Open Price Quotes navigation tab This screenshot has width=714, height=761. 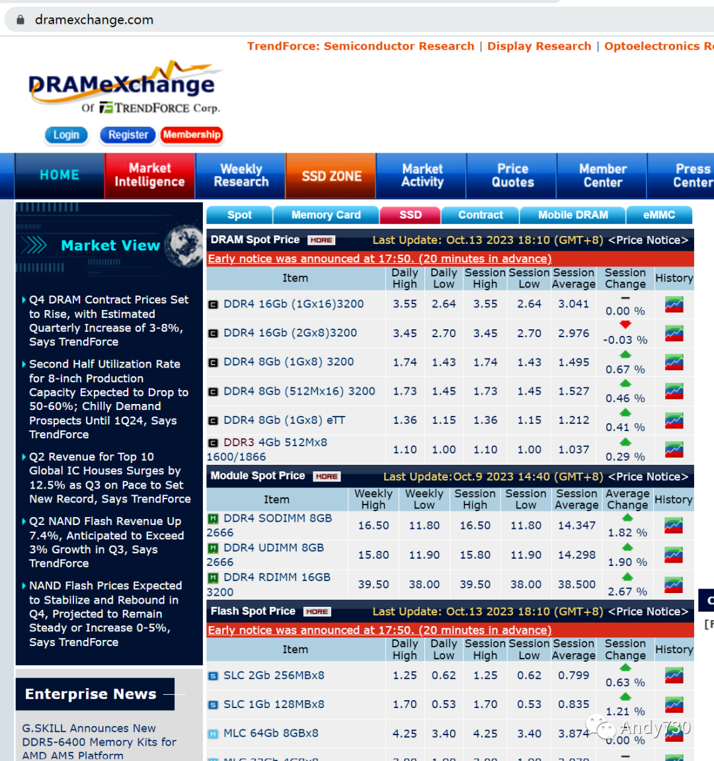tap(512, 175)
